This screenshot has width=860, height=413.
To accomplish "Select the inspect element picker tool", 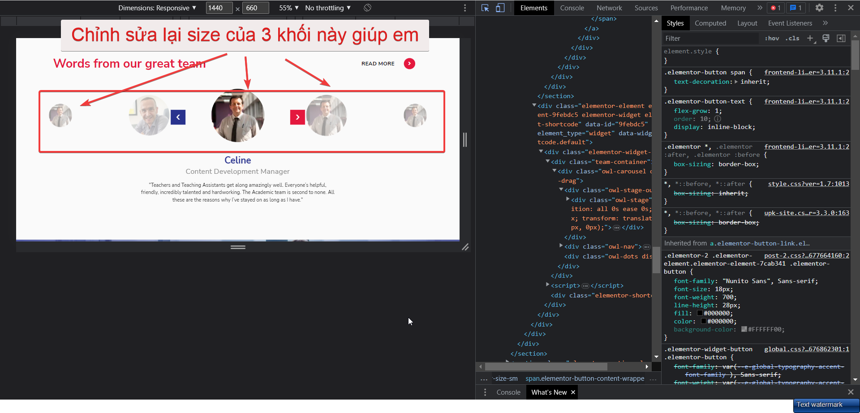I will (485, 8).
